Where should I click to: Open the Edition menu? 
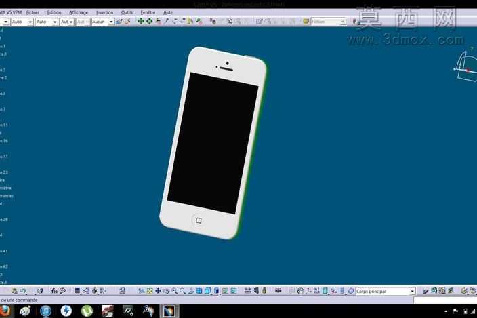pos(54,12)
